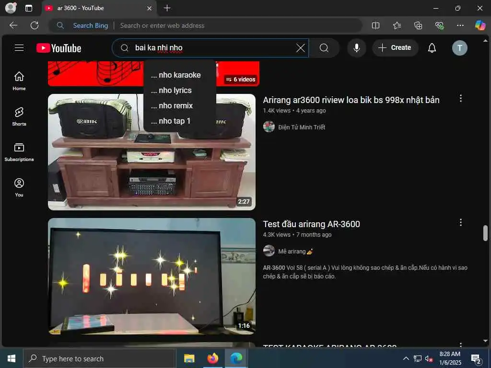Open the 6 videos playlist badge
The image size is (491, 368).
coord(241,80)
